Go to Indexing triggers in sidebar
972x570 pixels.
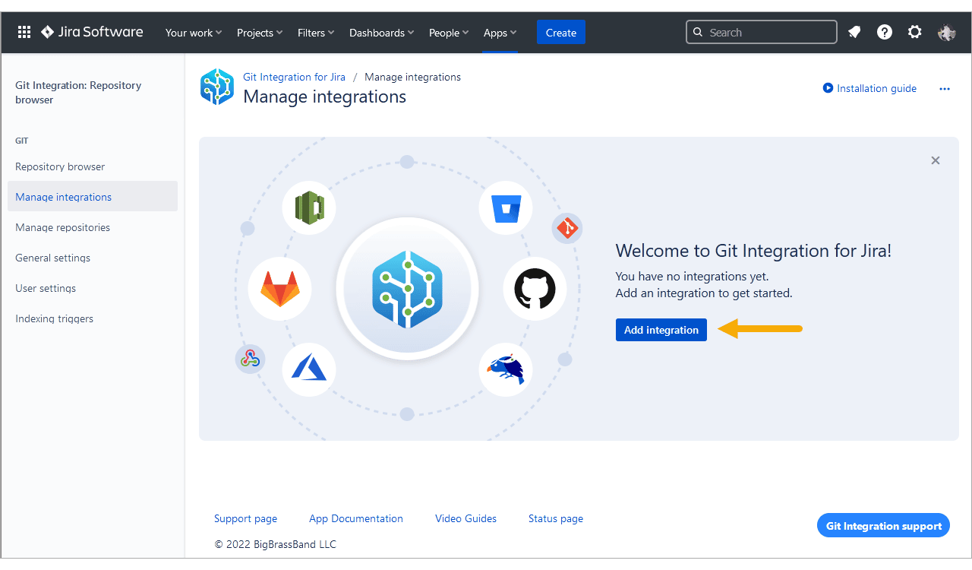click(54, 318)
